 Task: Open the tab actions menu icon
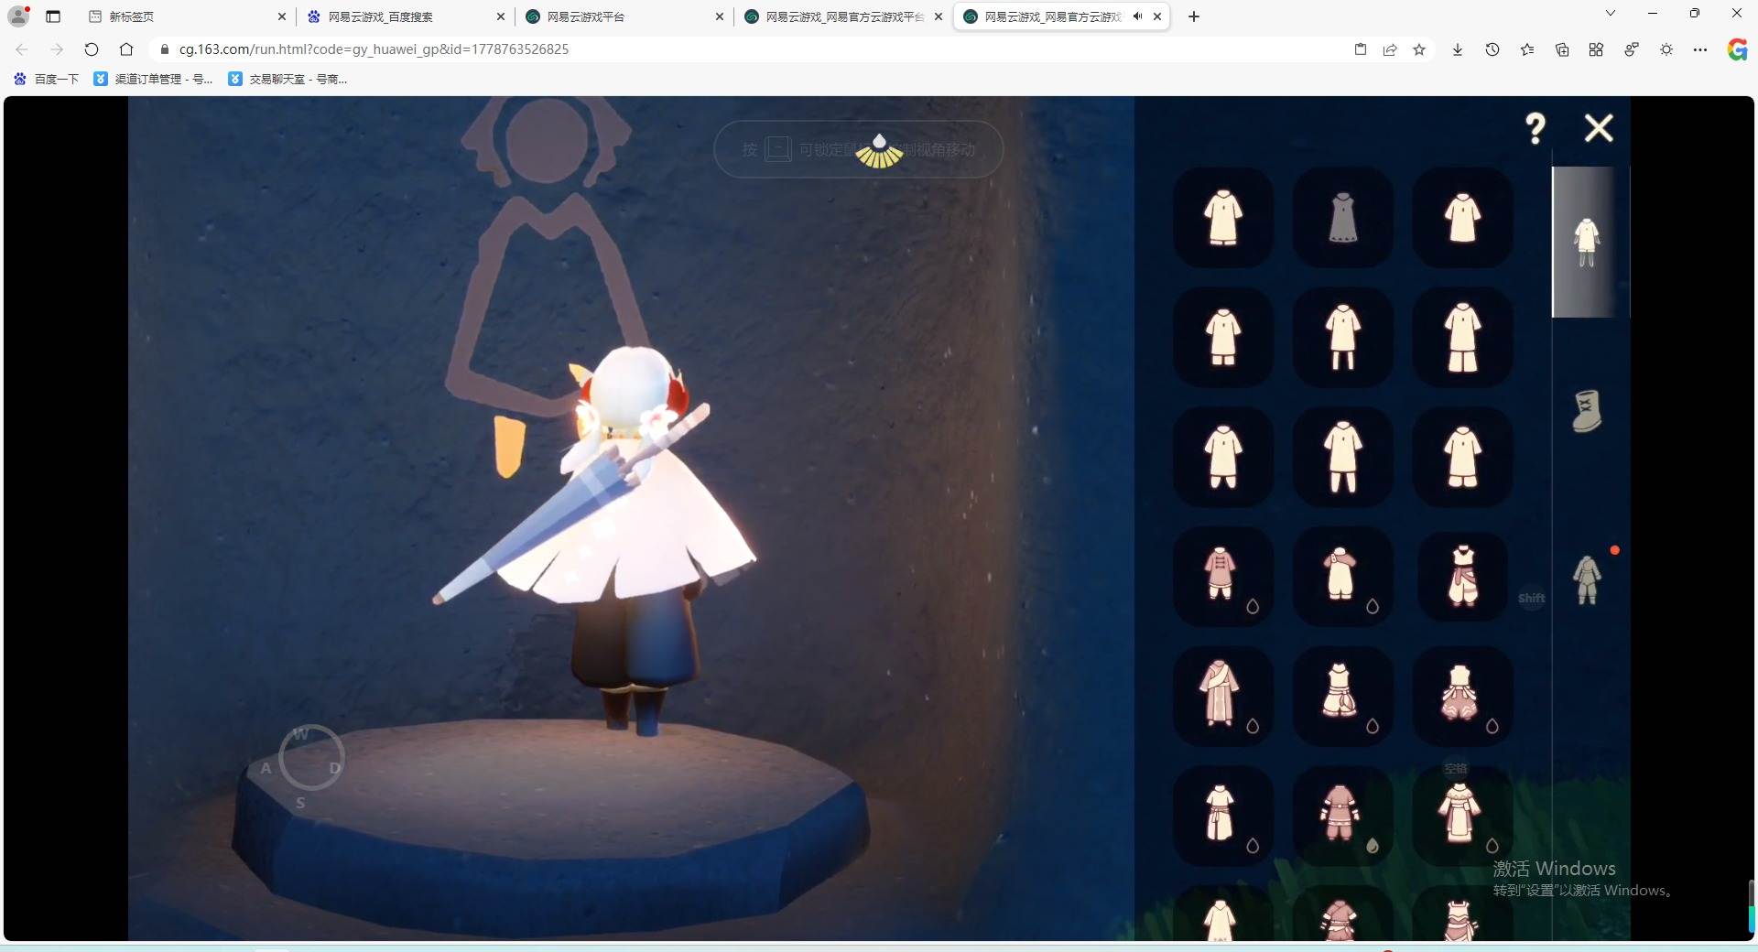click(53, 16)
